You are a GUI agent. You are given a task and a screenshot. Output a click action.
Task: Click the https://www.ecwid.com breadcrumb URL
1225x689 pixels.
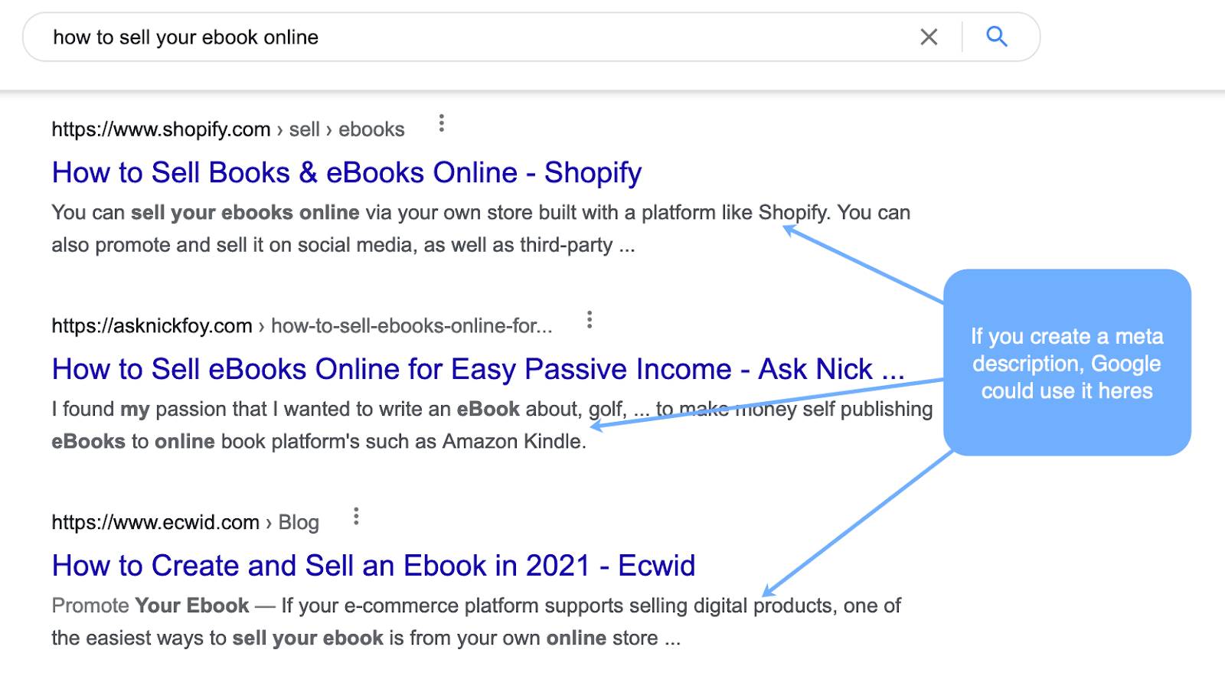coord(155,521)
